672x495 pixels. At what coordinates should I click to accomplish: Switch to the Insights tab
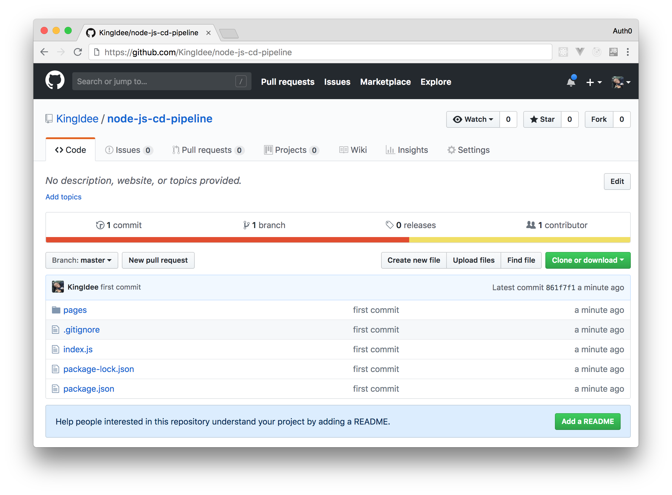click(x=407, y=150)
